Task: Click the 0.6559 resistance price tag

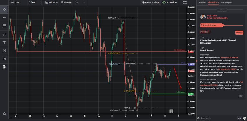Action: [191, 52]
